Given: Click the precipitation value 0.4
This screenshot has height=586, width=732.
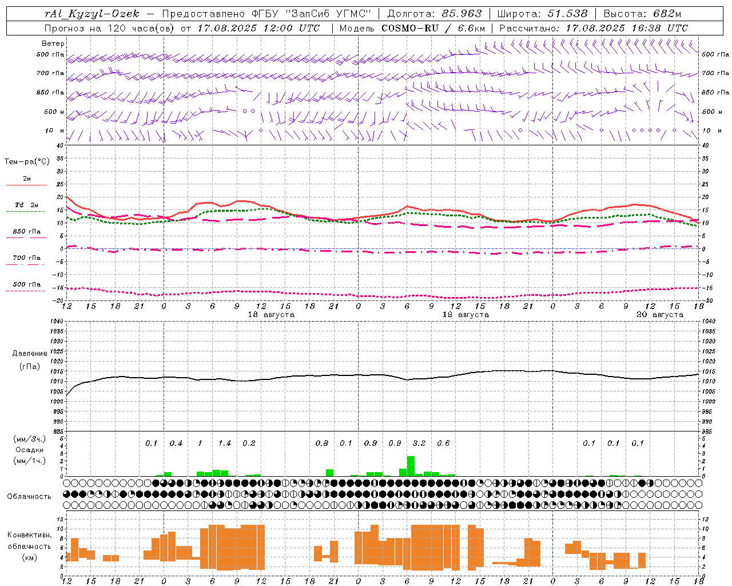Looking at the screenshot, I should click(x=176, y=443).
